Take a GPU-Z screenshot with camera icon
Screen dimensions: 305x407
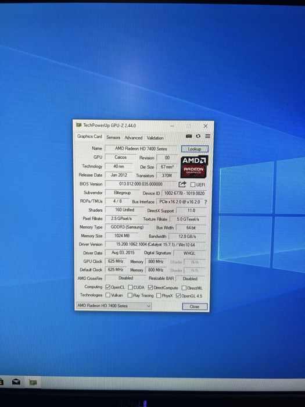click(x=189, y=136)
